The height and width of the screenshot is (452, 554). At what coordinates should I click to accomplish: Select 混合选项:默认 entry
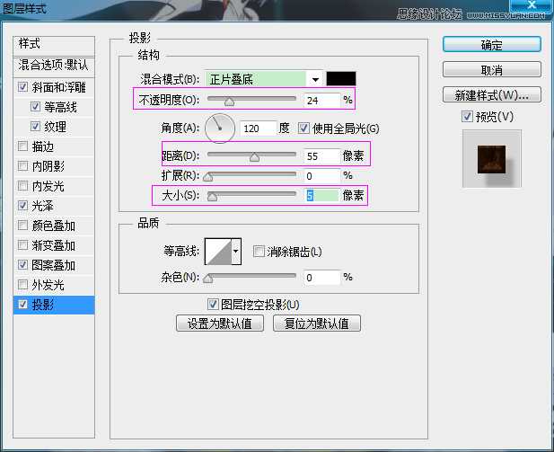pyautogui.click(x=54, y=66)
